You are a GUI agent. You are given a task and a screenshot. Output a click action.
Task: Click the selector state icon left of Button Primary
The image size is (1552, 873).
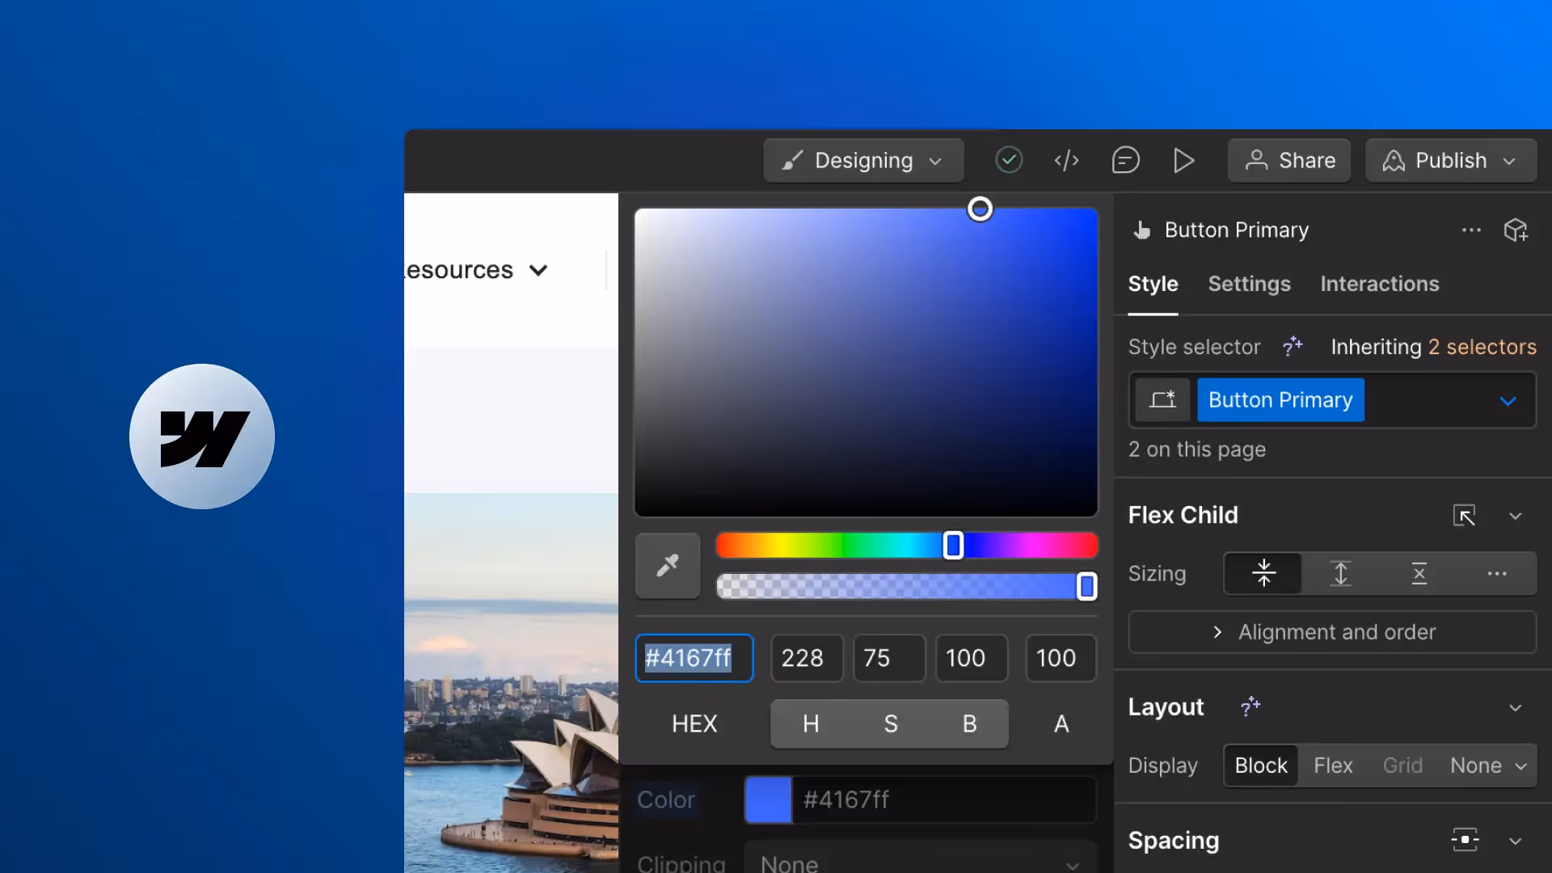click(1162, 400)
